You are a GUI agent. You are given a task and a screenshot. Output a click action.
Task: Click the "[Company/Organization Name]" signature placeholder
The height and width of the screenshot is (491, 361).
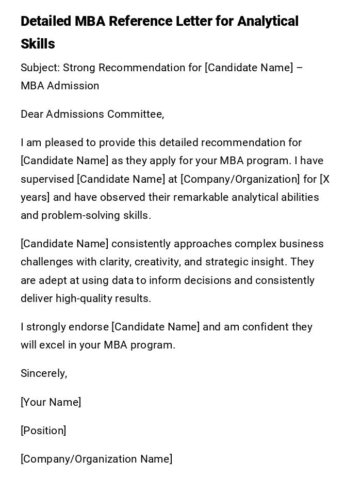[96, 459]
